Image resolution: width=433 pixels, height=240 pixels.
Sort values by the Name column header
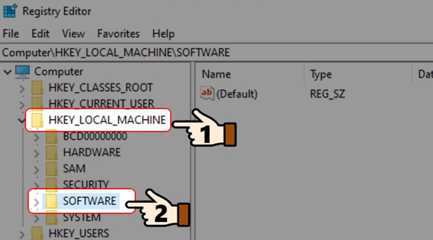(x=216, y=74)
